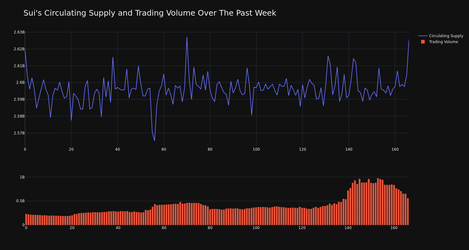Viewport: 469px width, 250px height.
Task: Click x-axis label 160 of supply chart
Action: 395,149
